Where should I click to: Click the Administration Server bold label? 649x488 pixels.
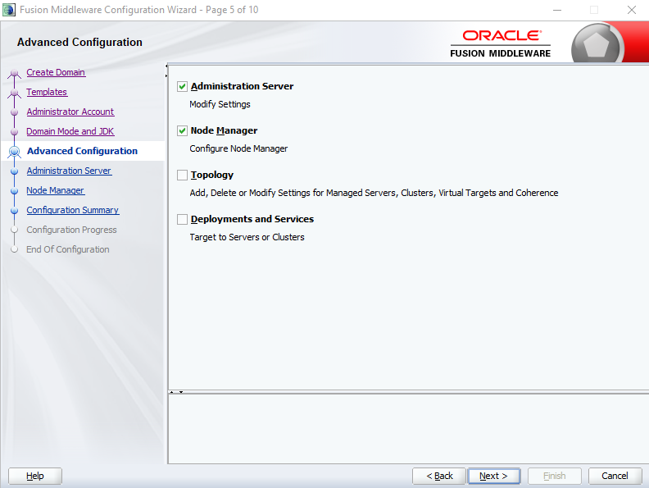point(242,86)
